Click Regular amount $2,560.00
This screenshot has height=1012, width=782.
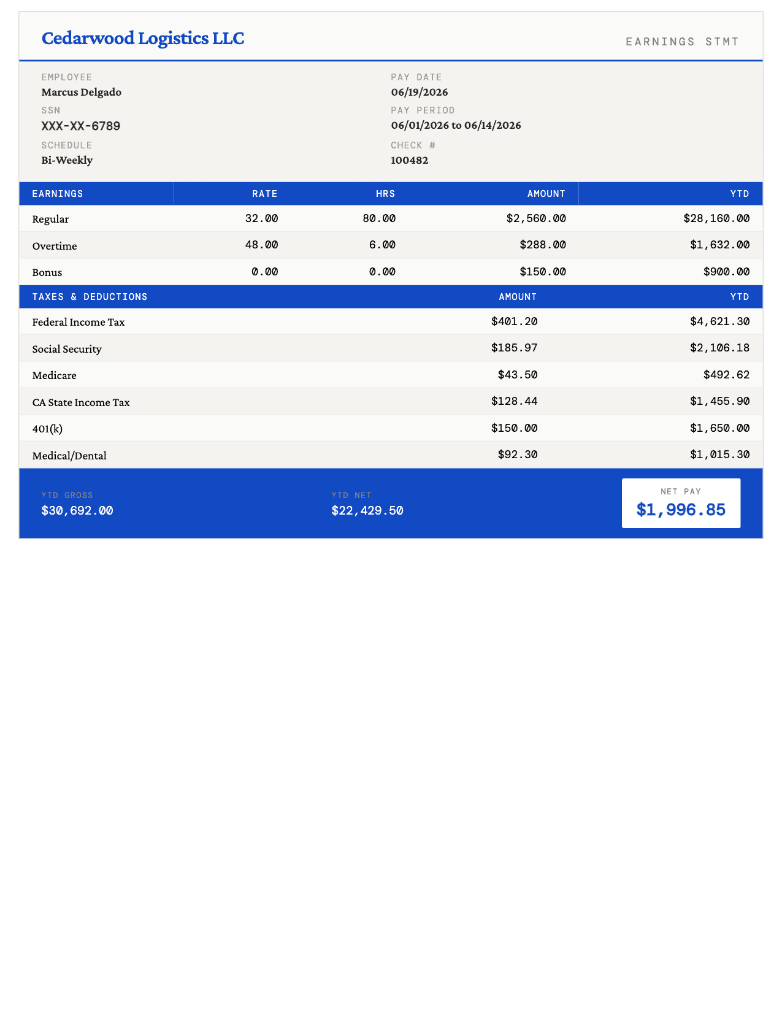click(536, 218)
